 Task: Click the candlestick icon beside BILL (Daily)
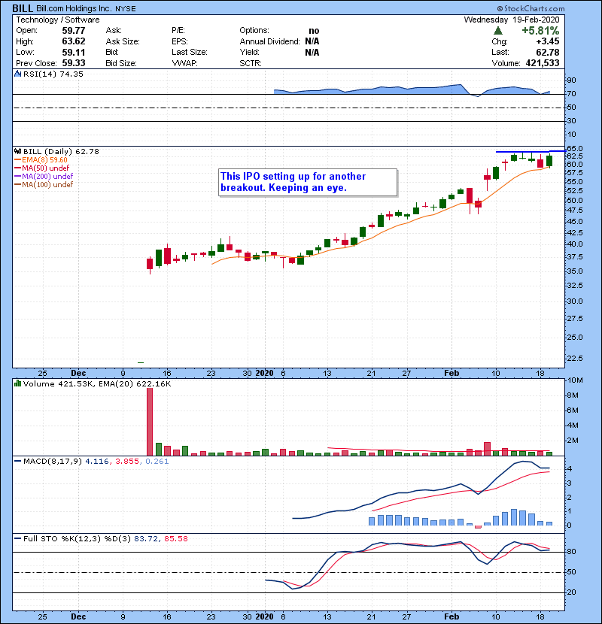coord(17,151)
